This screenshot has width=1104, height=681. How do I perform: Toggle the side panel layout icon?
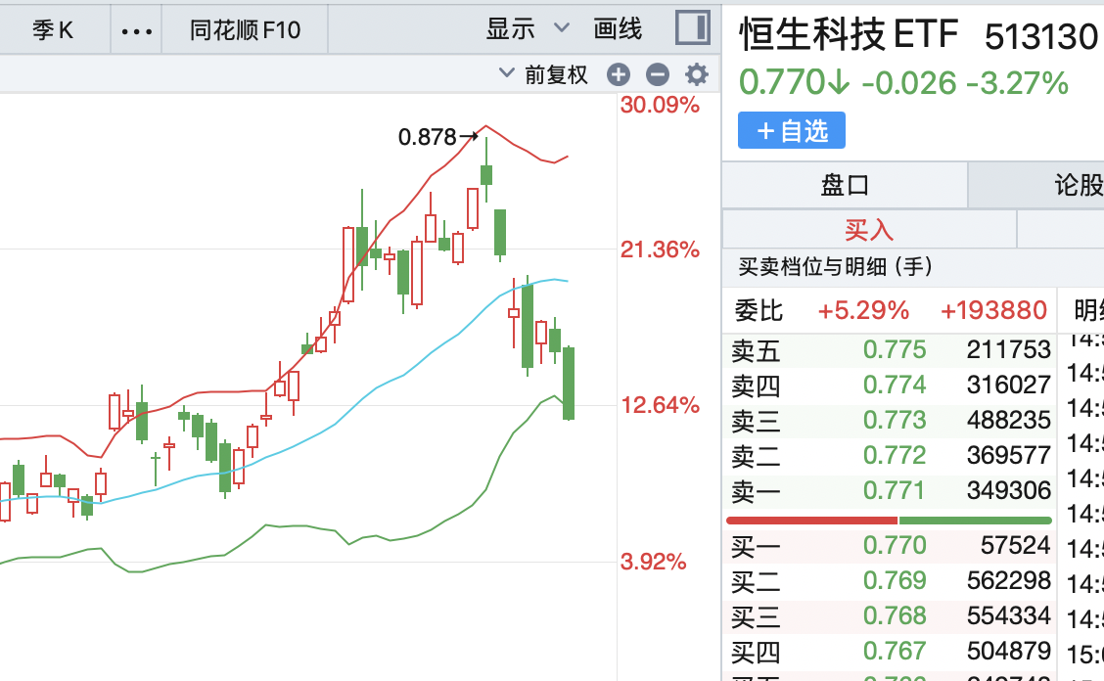693,28
